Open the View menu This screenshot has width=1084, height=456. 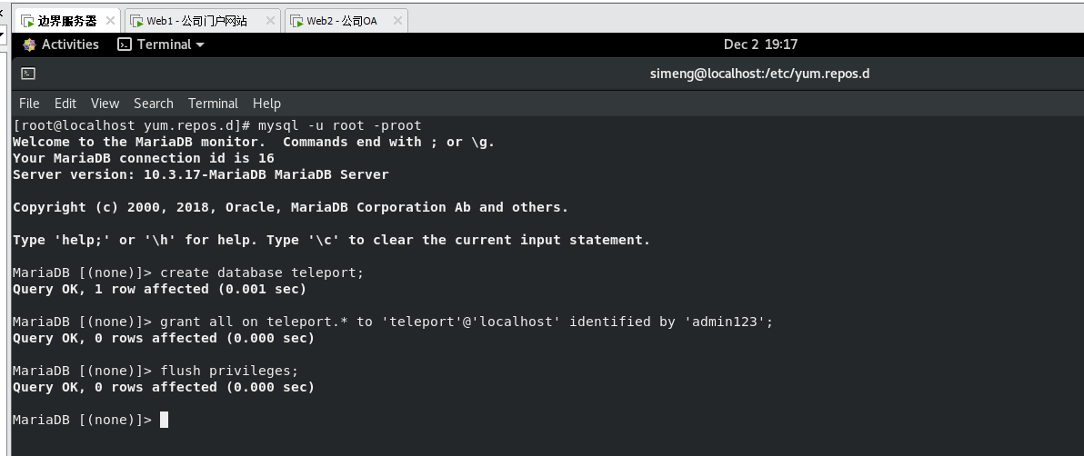(105, 104)
